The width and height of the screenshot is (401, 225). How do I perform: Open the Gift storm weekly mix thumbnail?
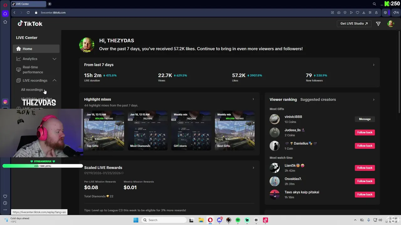pyautogui.click(x=191, y=131)
